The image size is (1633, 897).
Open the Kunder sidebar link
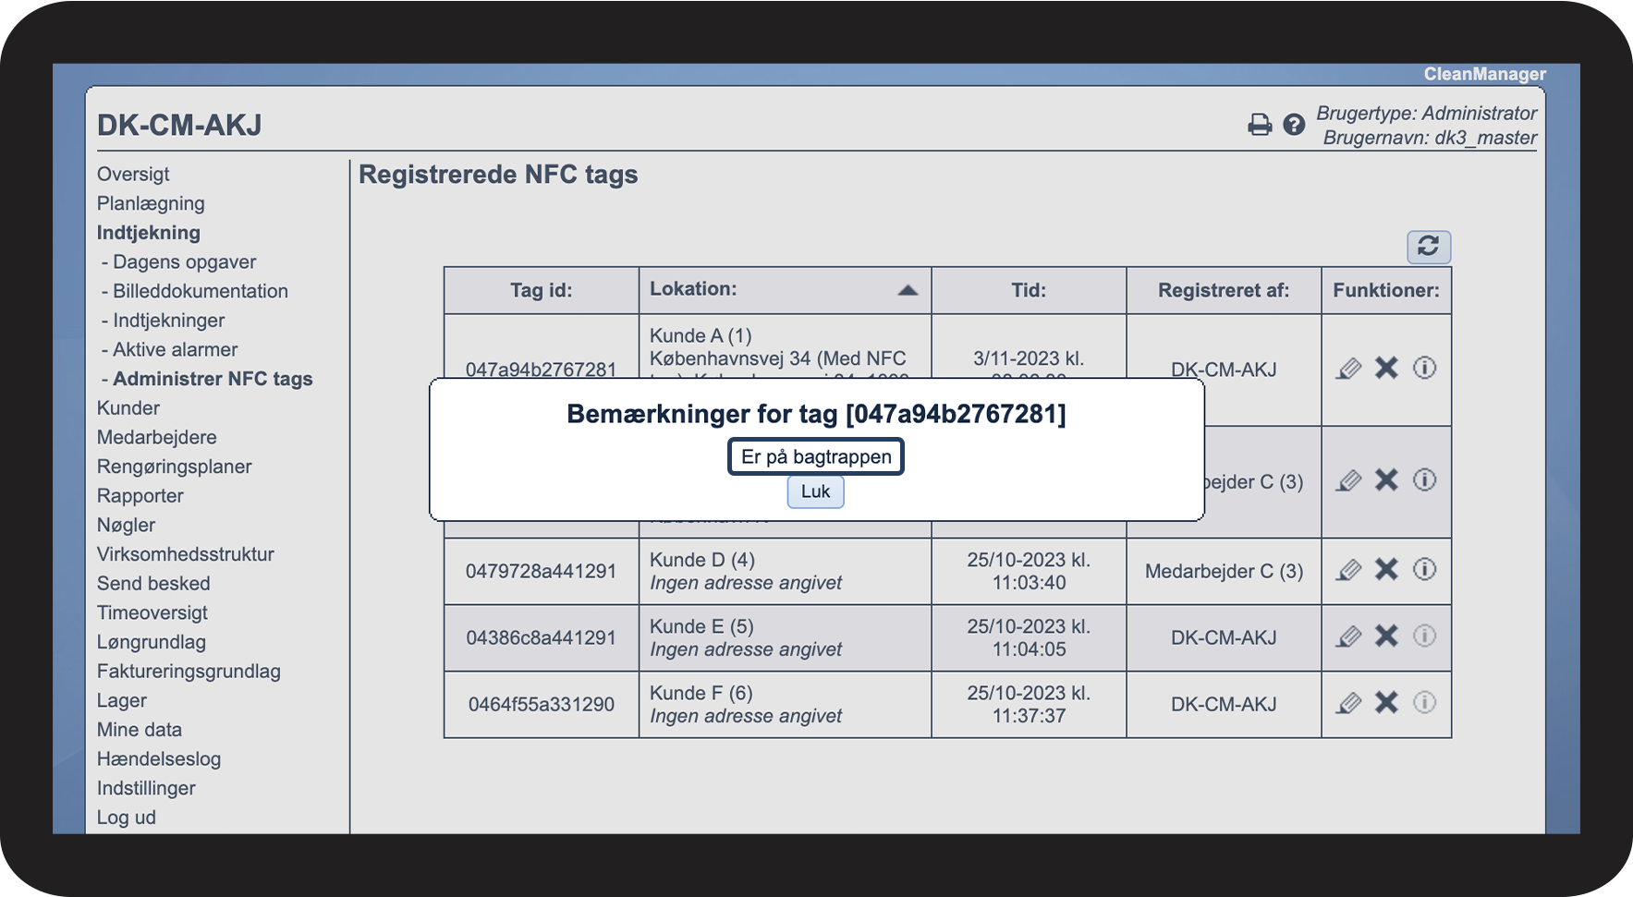tap(128, 408)
